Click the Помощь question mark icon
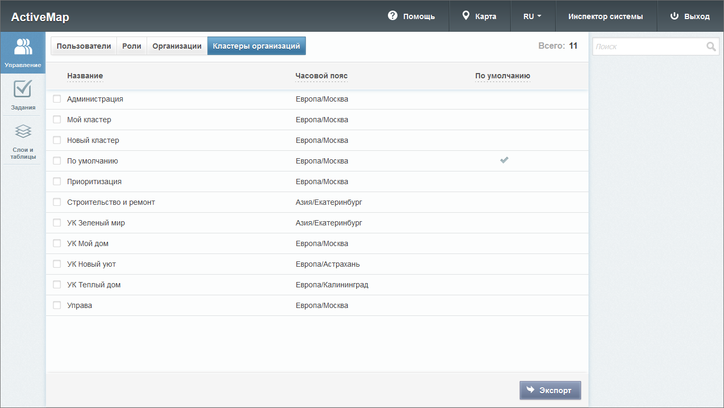Viewport: 724px width, 408px height. coord(393,16)
